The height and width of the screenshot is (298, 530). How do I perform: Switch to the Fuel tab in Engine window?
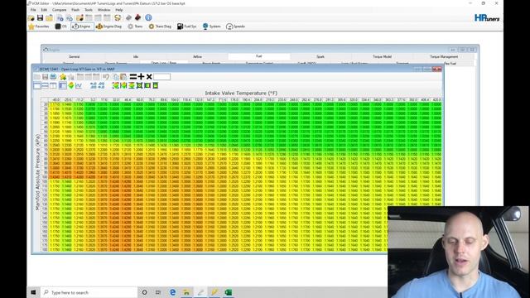coord(259,56)
